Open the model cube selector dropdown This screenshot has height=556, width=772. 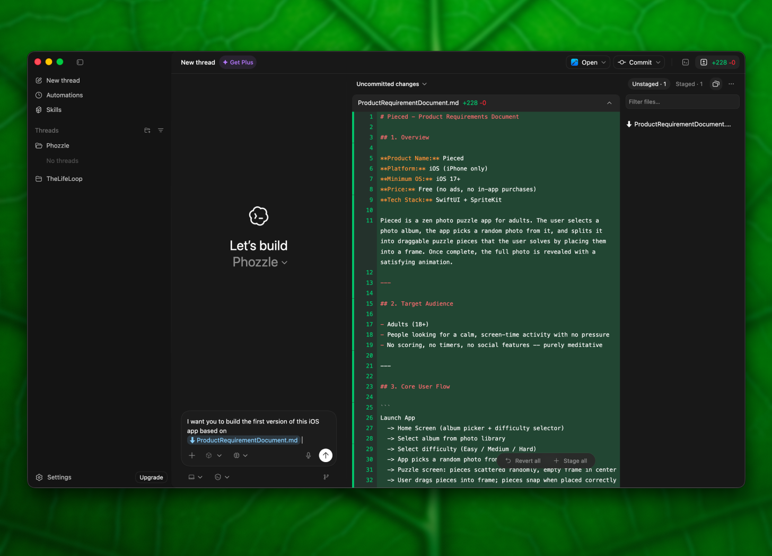tap(214, 456)
